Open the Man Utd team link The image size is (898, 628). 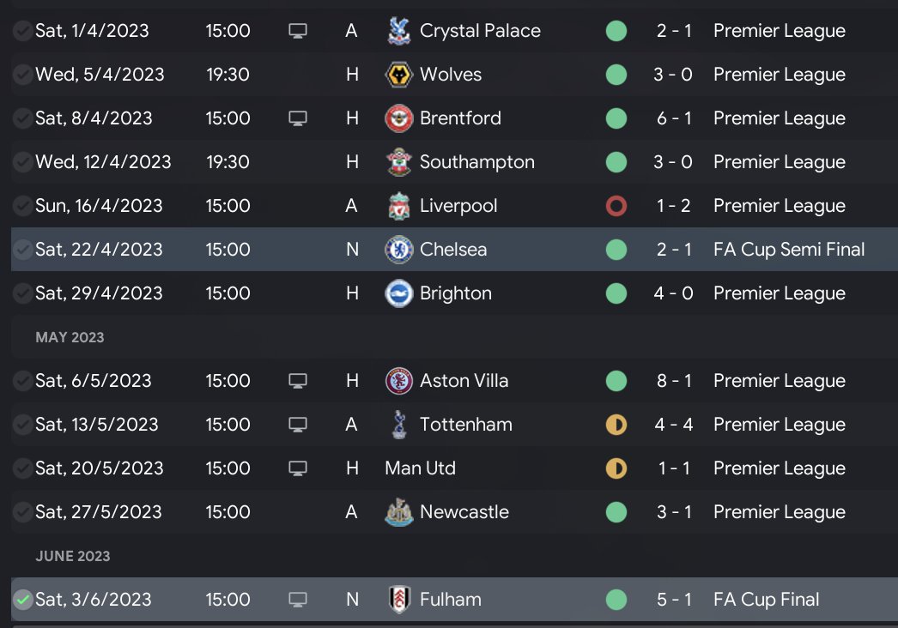pos(421,468)
